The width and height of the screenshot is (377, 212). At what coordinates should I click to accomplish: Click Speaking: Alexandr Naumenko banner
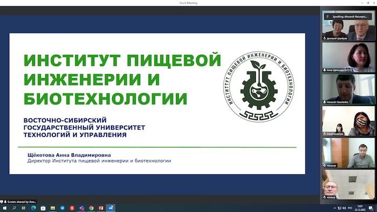(348, 17)
